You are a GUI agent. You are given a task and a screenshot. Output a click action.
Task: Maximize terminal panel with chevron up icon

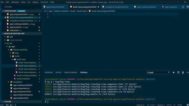(188, 72)
